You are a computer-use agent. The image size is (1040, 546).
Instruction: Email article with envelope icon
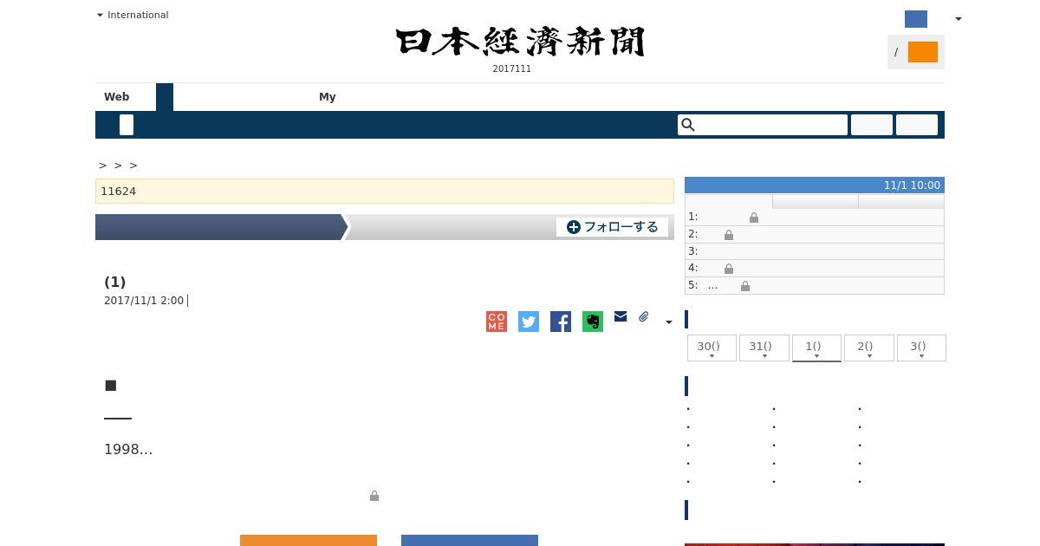621,316
